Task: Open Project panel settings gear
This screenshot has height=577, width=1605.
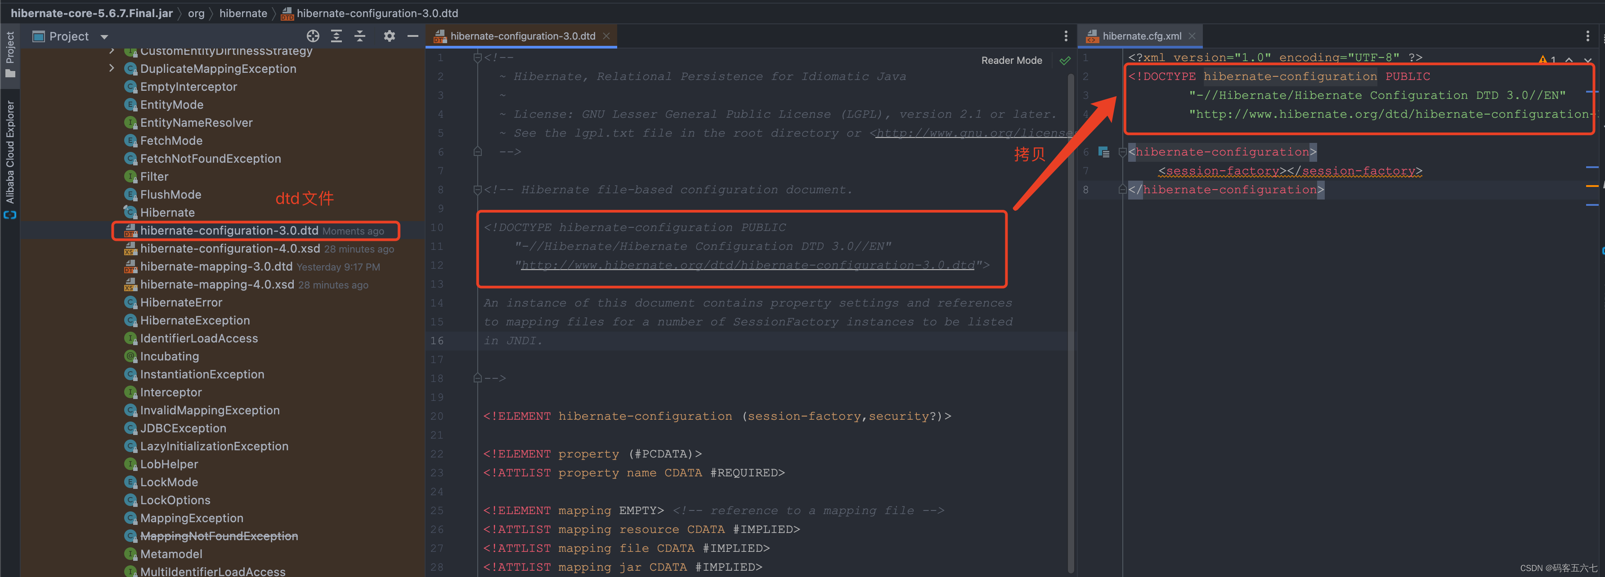Action: [390, 36]
